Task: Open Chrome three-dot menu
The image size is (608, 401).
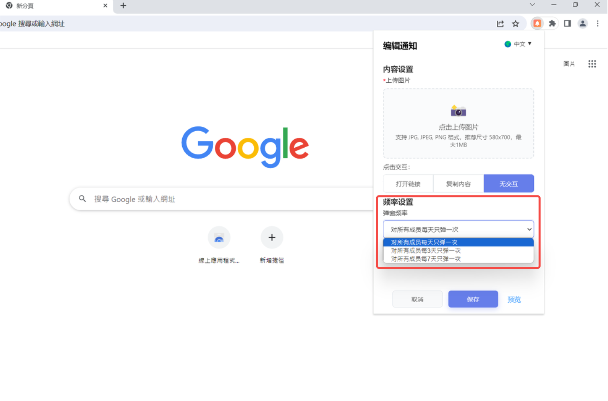Action: coord(598,24)
